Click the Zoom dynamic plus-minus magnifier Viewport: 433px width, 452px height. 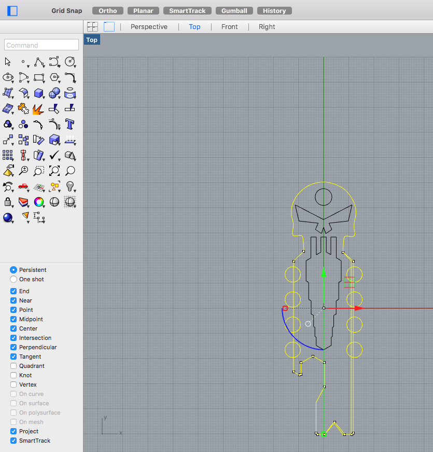(x=23, y=170)
